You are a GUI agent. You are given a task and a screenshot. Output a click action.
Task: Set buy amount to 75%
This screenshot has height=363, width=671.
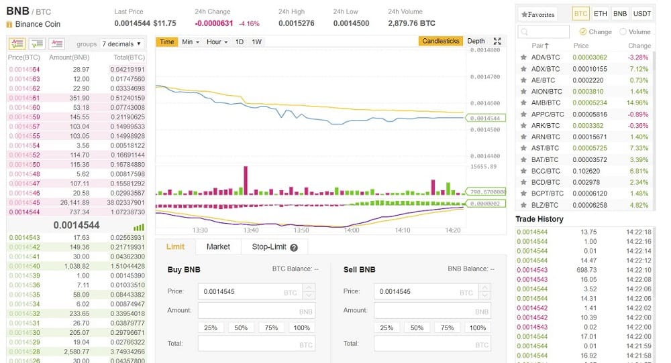click(x=271, y=328)
